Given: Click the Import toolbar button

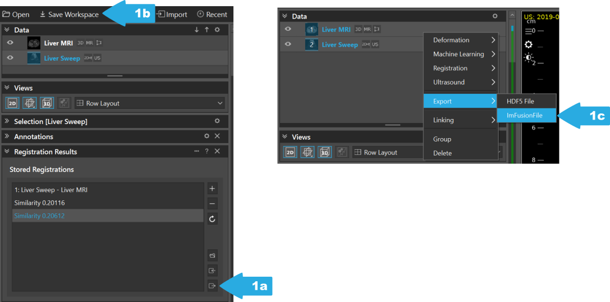Looking at the screenshot, I should click(x=172, y=15).
